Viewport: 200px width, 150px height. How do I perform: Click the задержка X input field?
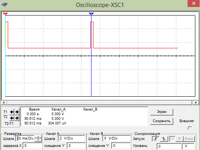pos(33,146)
